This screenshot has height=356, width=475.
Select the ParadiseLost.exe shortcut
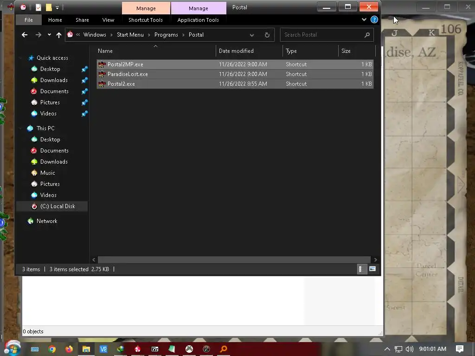[x=235, y=74]
